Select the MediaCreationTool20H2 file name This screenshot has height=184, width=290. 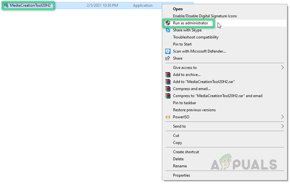click(x=30, y=5)
